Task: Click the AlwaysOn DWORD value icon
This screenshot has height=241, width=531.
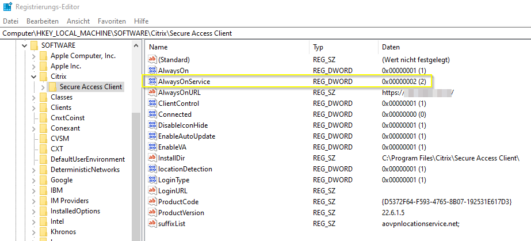Action: pyautogui.click(x=152, y=70)
